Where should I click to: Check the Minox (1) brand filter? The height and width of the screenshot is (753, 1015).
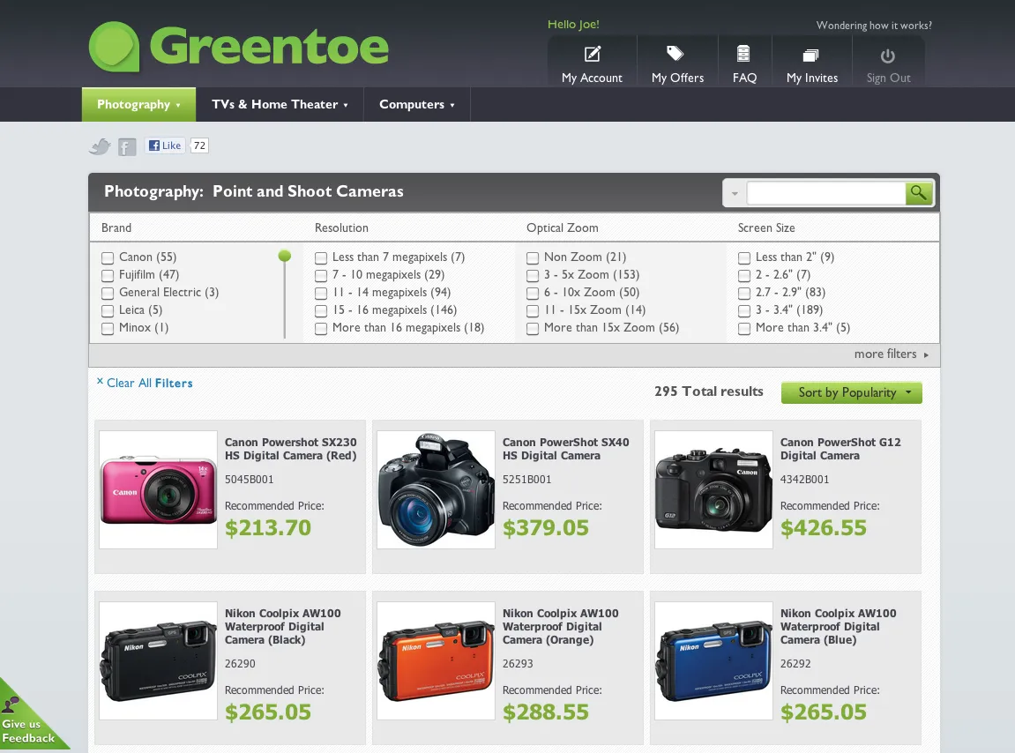pos(108,328)
